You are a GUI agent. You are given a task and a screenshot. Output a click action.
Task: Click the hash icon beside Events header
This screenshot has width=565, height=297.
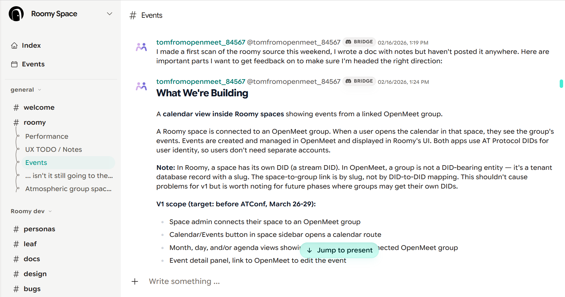coord(133,16)
